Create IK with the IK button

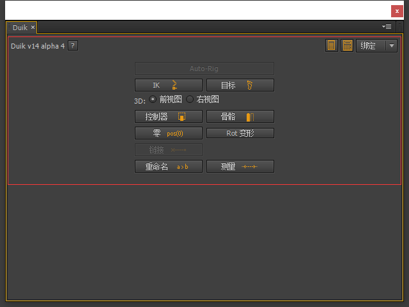[169, 85]
